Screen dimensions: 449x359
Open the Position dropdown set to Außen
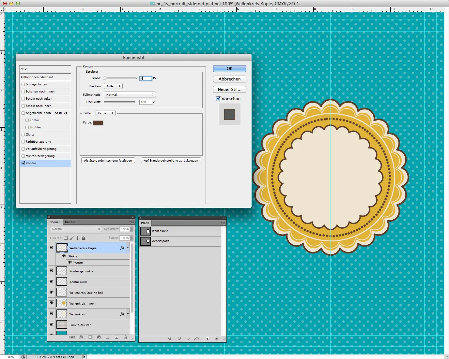tap(113, 86)
